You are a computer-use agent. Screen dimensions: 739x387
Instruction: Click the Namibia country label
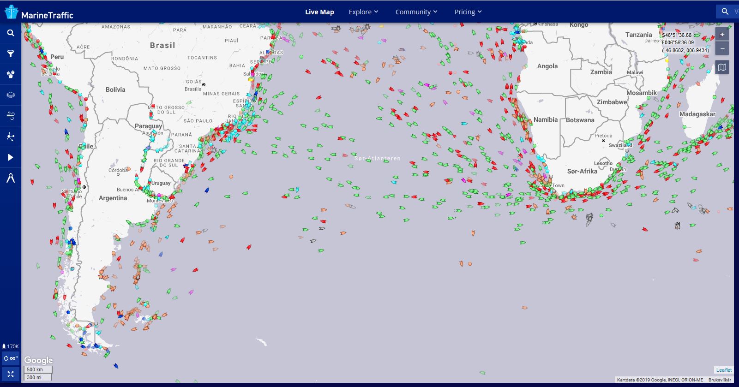546,119
